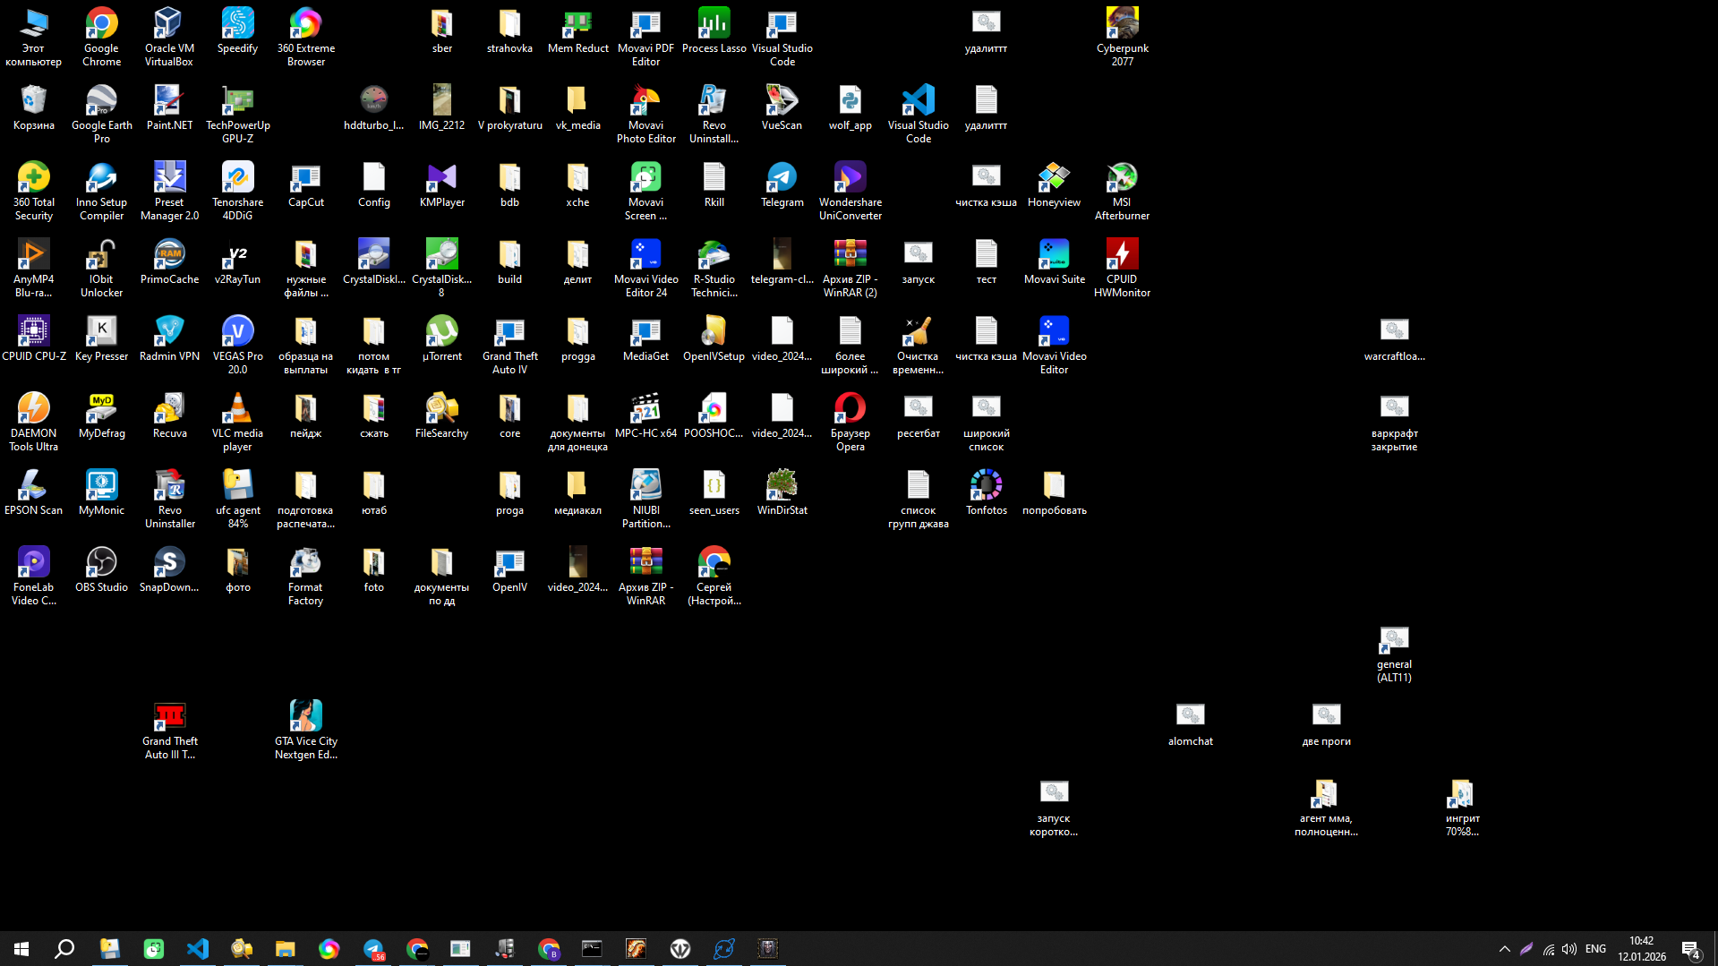Open the taskbar search magnifier

(64, 949)
